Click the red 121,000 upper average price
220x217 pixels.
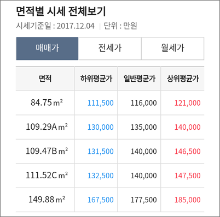tap(188, 103)
